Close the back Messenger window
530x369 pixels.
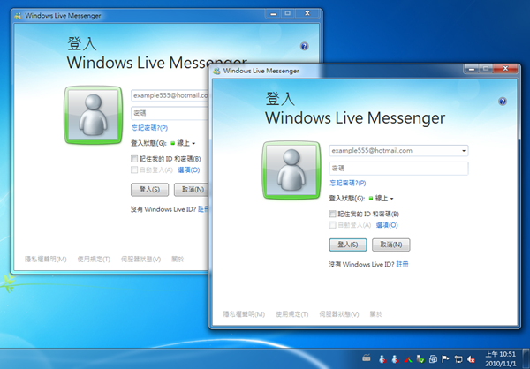point(307,13)
